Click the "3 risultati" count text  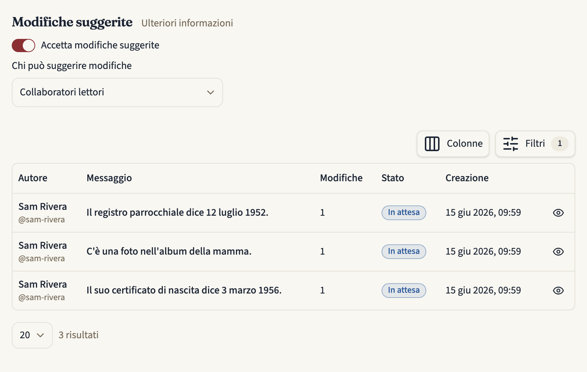point(79,335)
